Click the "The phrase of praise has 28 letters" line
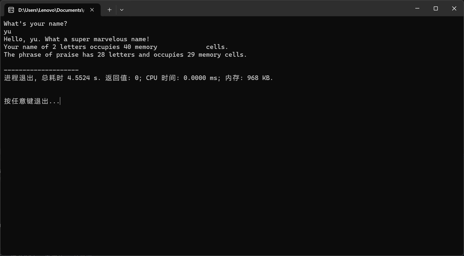Viewport: 464px width, 256px height. [x=125, y=55]
